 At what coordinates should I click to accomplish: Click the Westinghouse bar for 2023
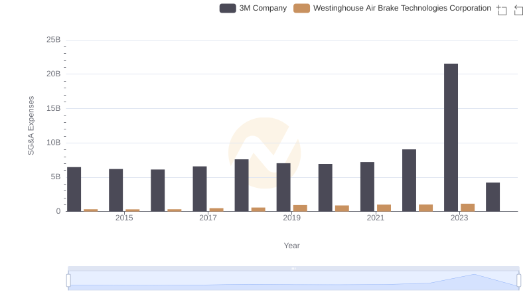click(468, 208)
